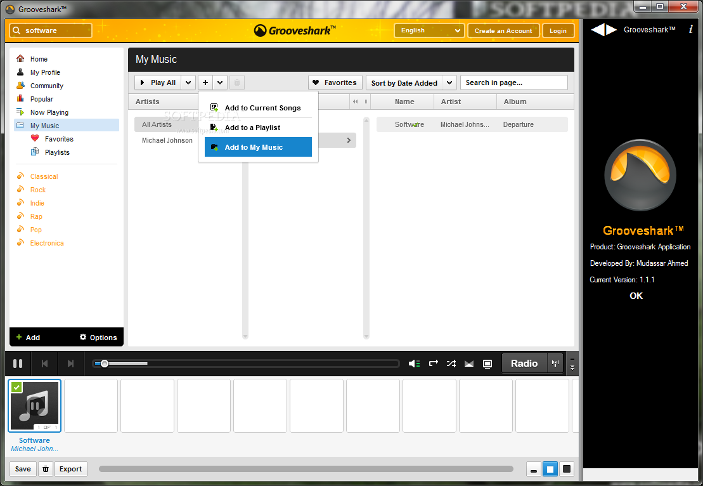Select Software queue thumbnail
This screenshot has height=486, width=703.
pos(34,405)
